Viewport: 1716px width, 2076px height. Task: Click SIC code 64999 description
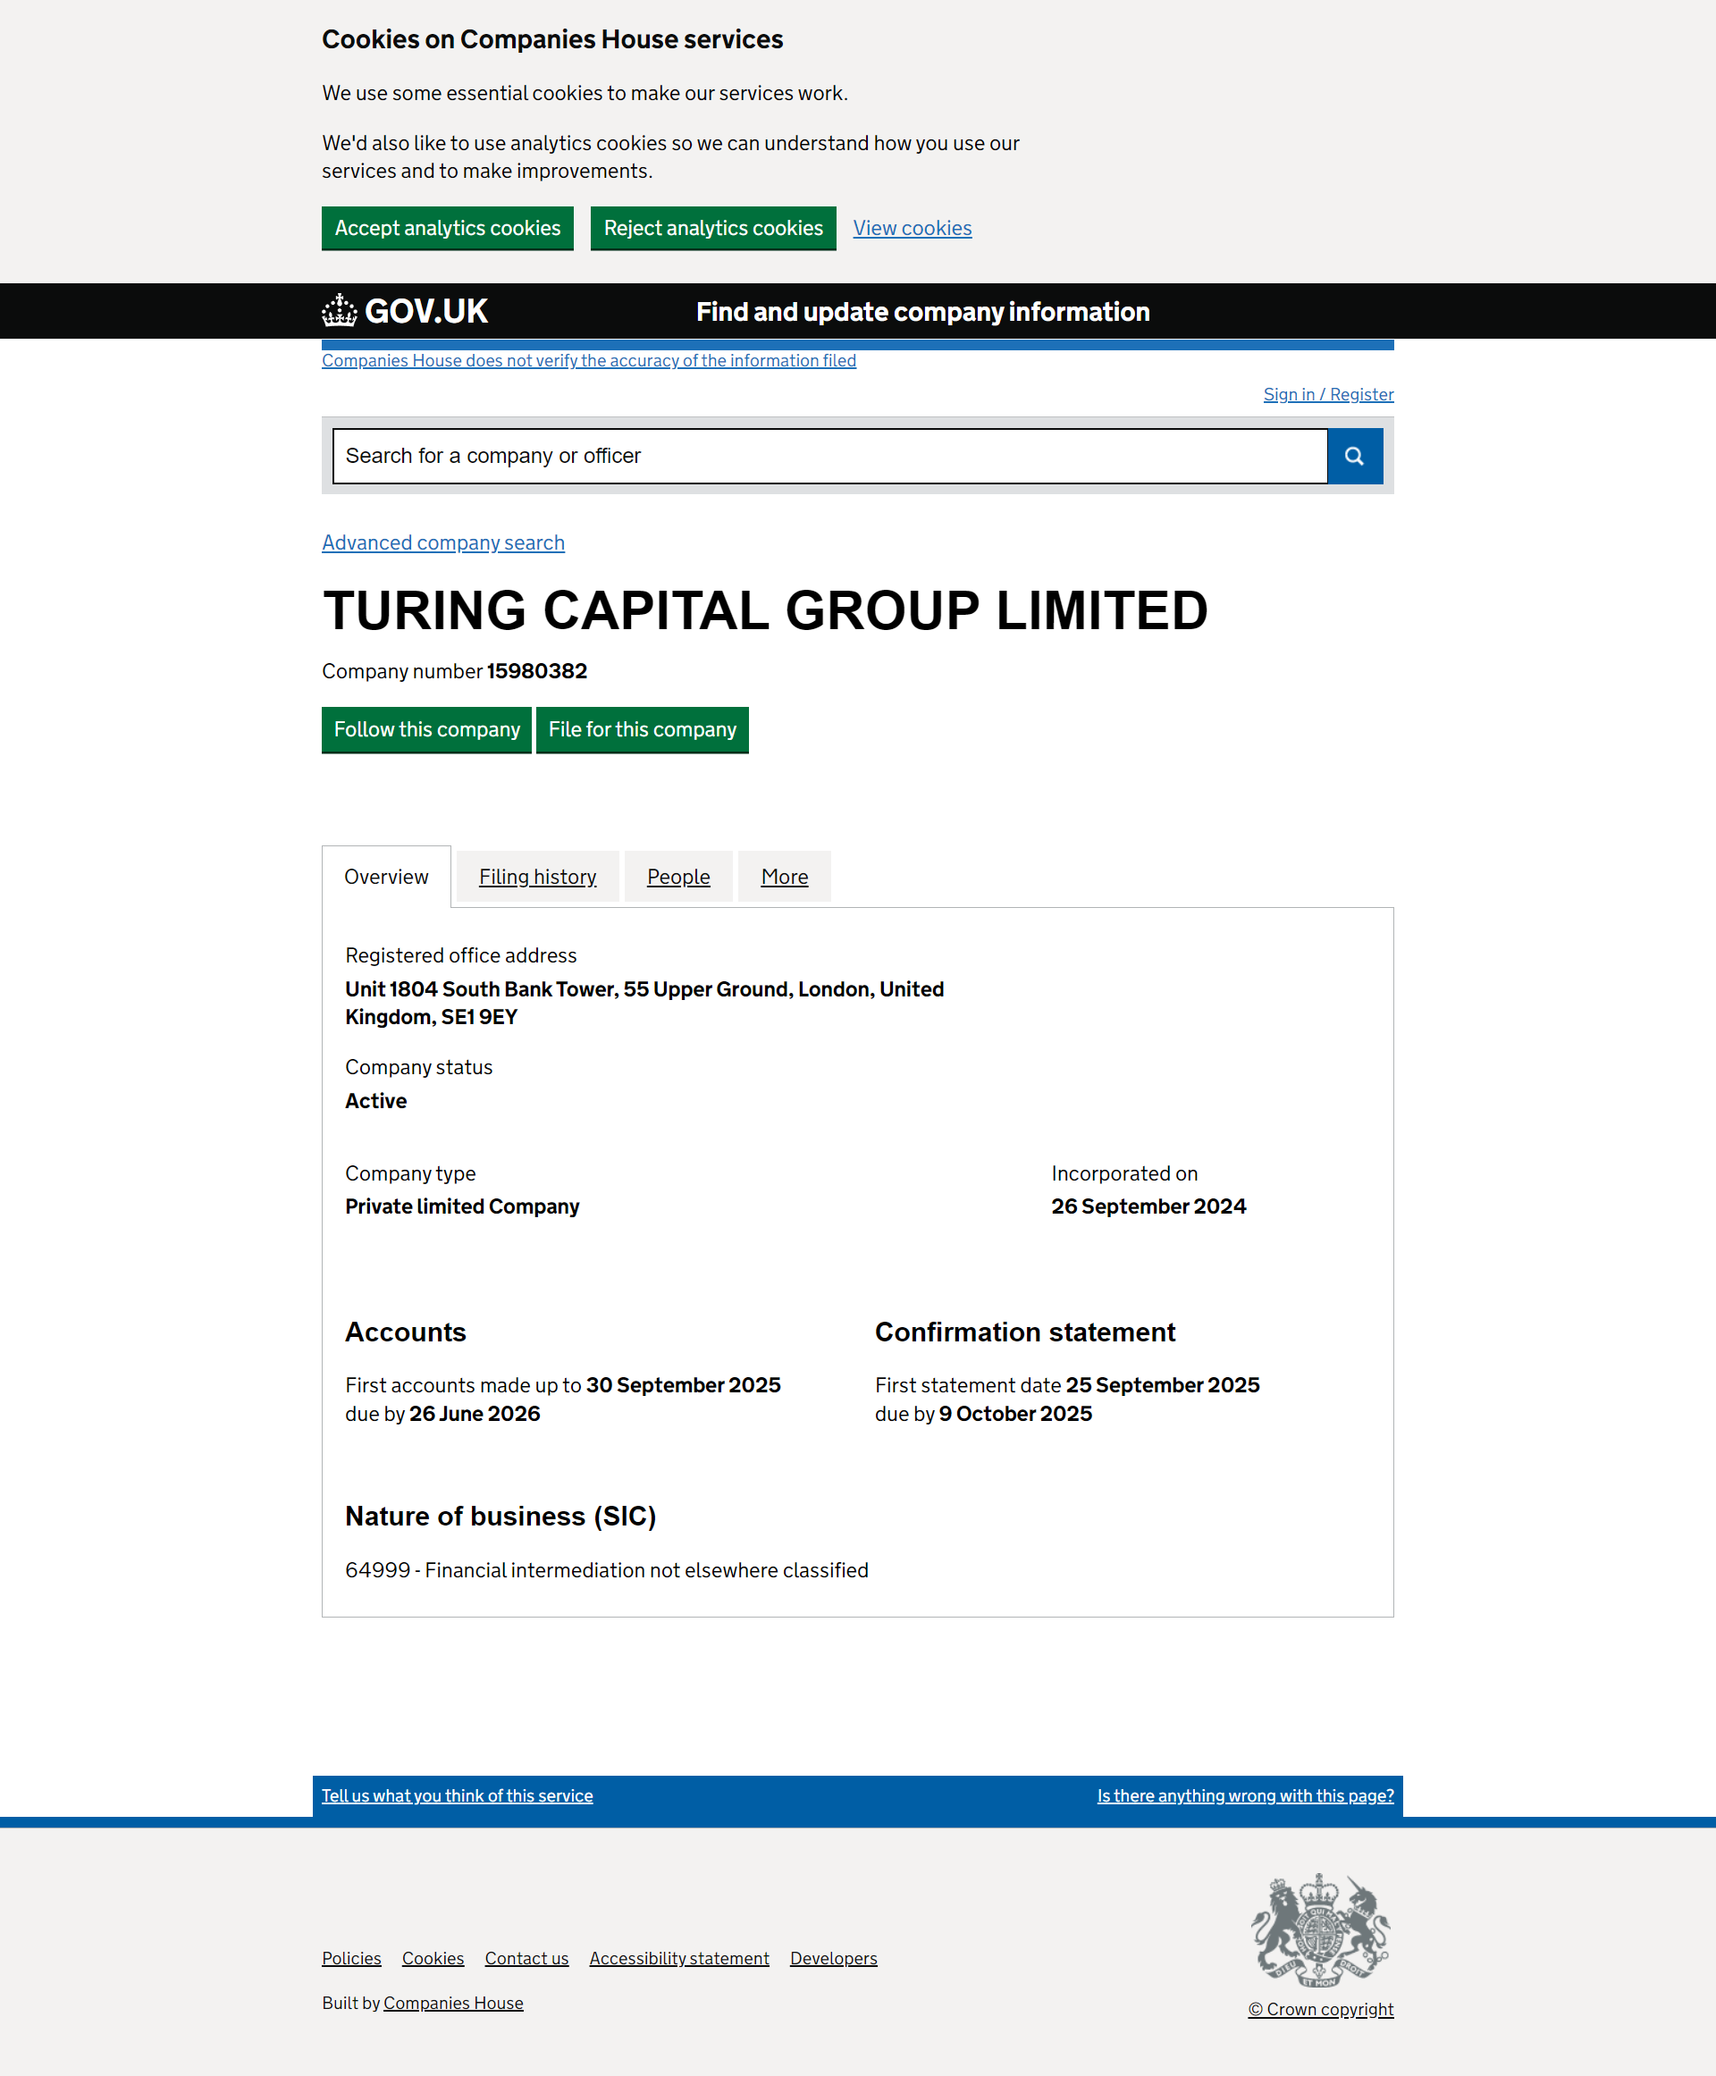point(607,1570)
